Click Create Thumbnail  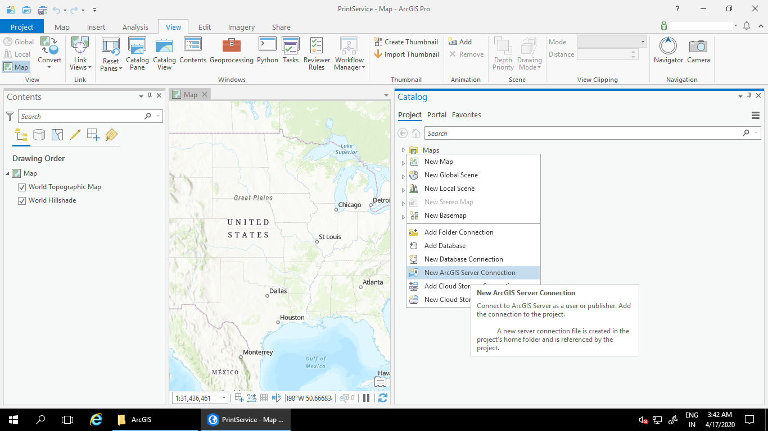(x=406, y=42)
